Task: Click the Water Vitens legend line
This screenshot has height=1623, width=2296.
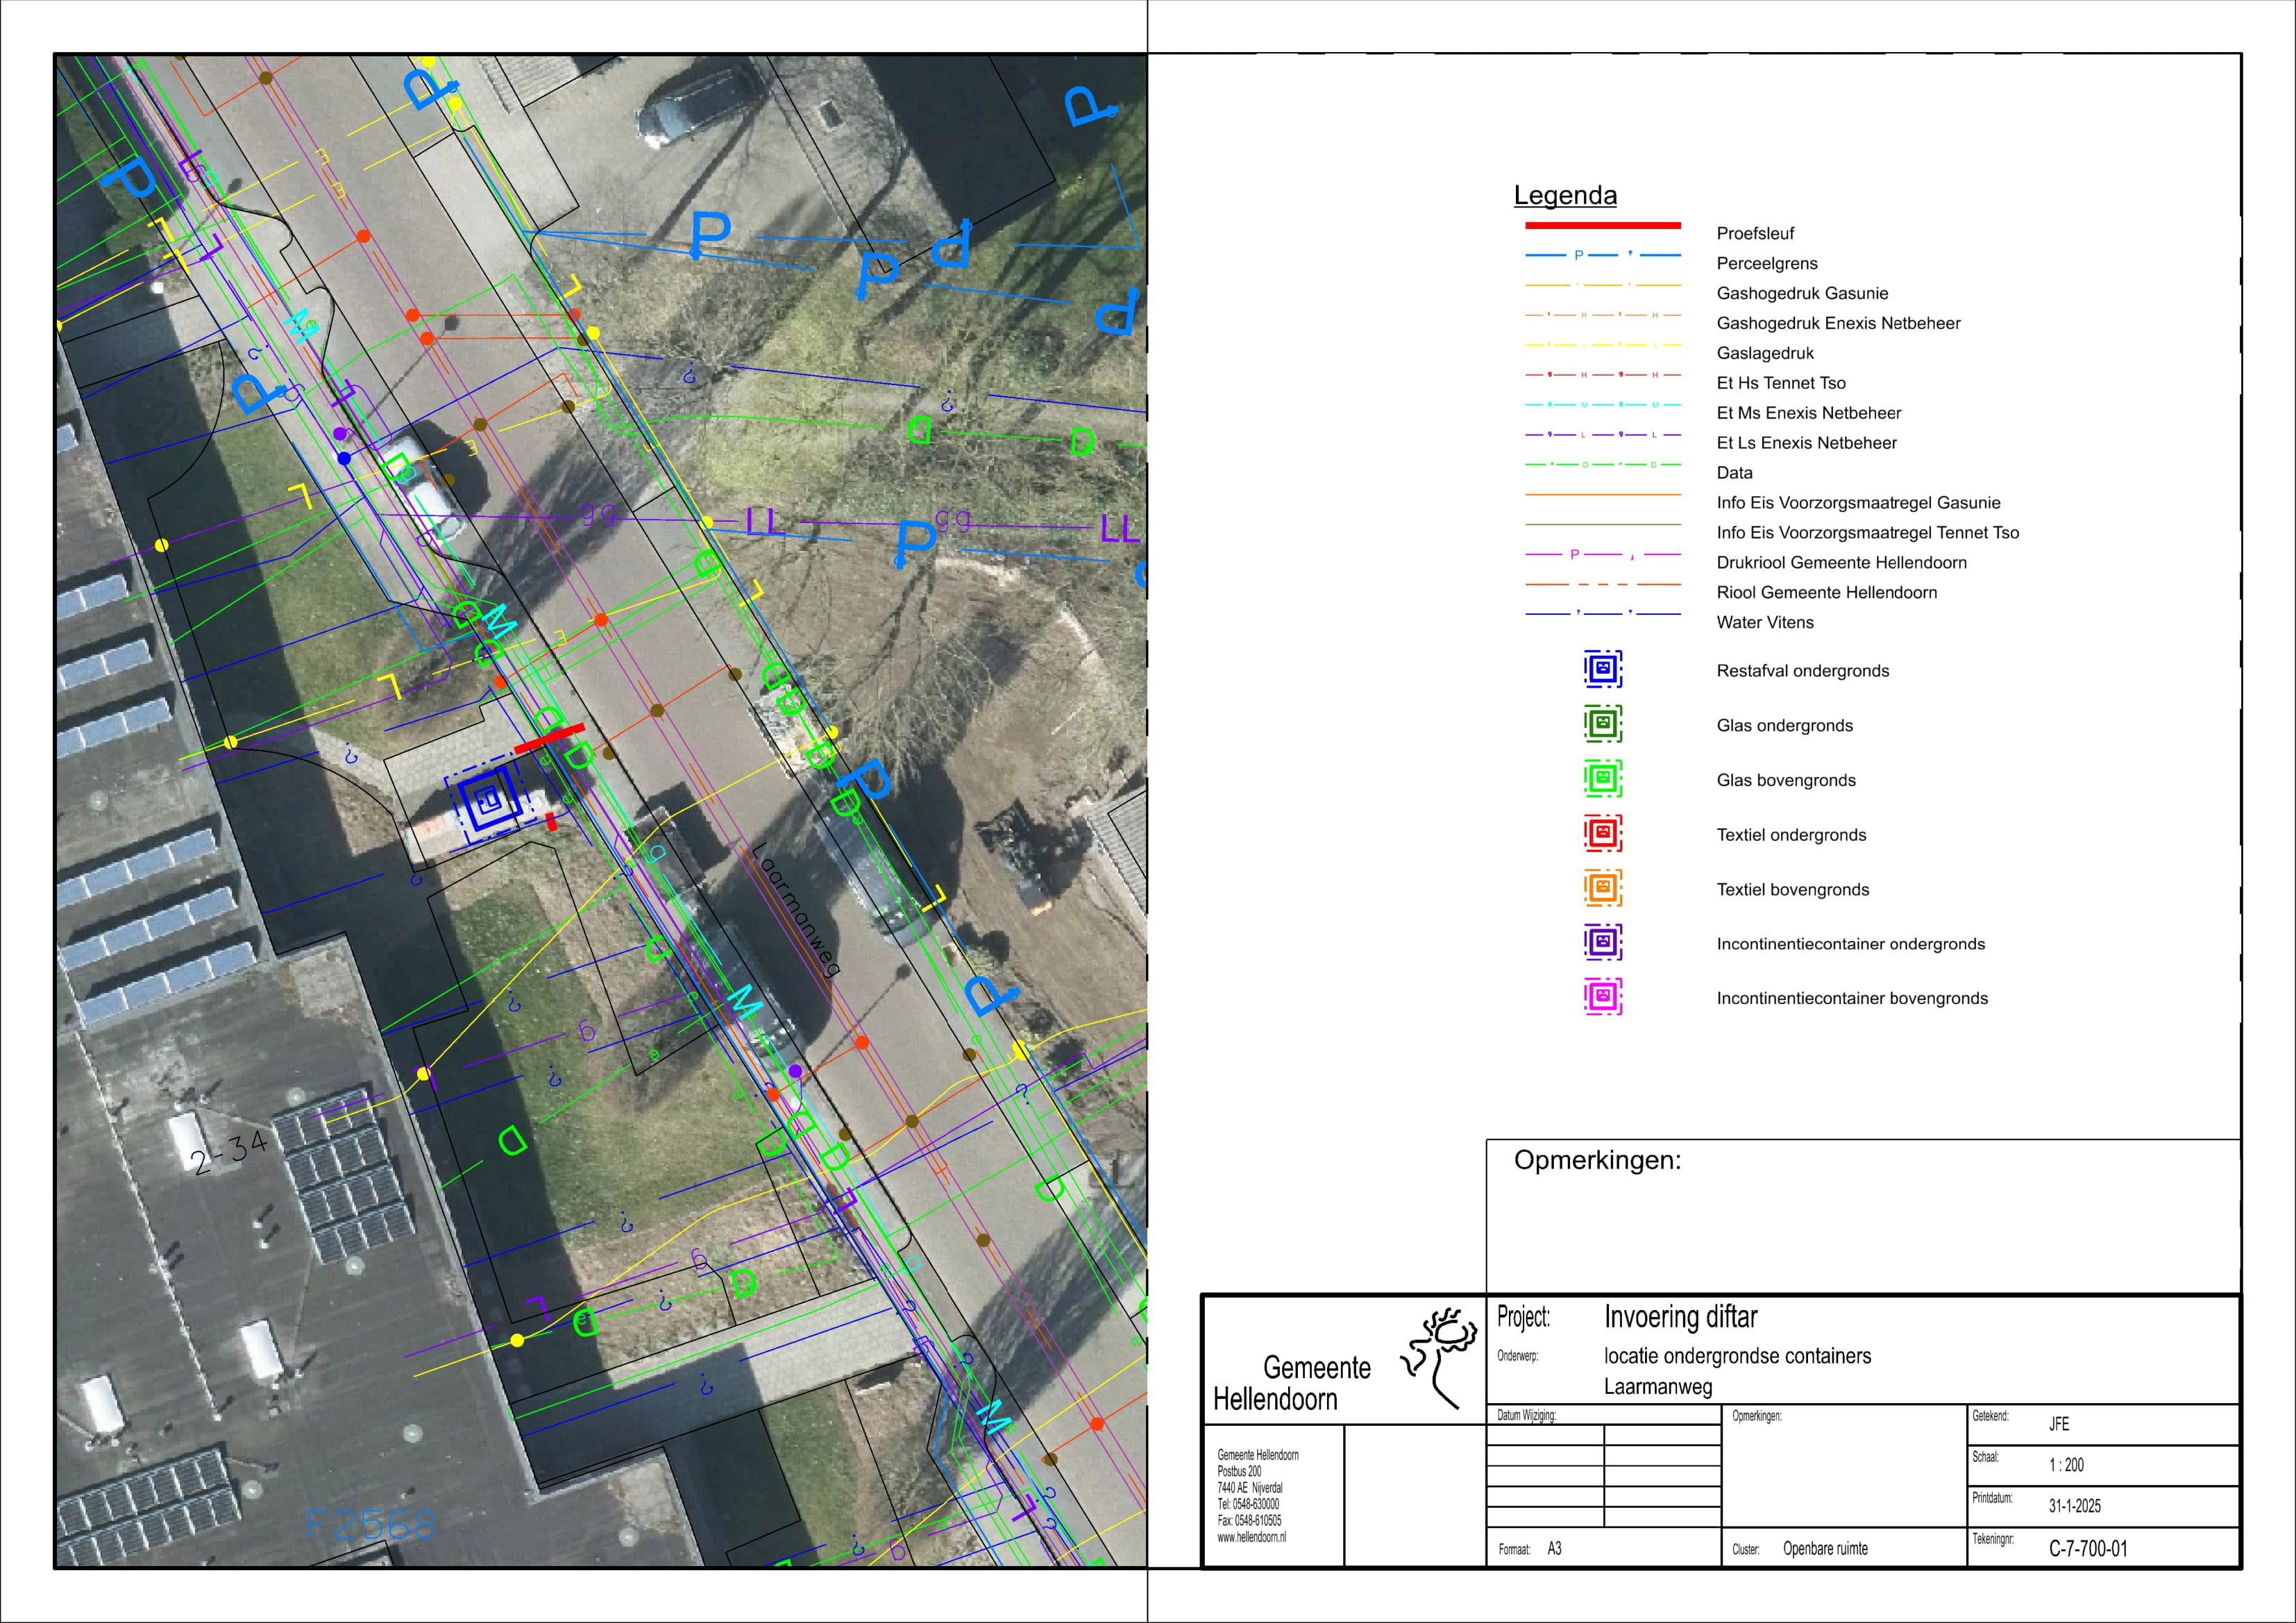Action: tap(1602, 614)
